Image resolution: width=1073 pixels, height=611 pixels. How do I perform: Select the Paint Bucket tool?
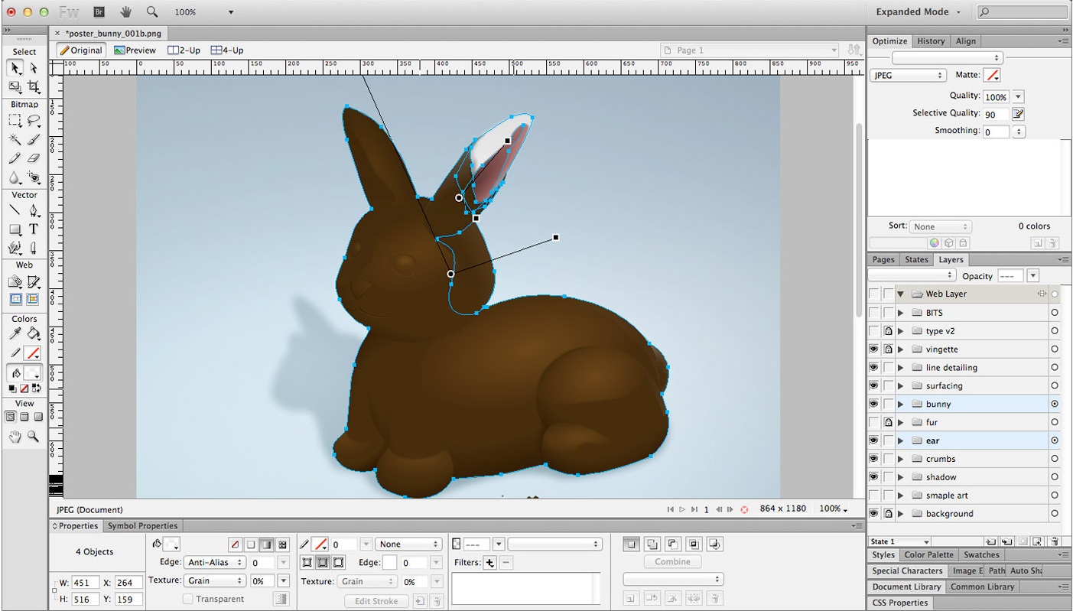coord(34,334)
